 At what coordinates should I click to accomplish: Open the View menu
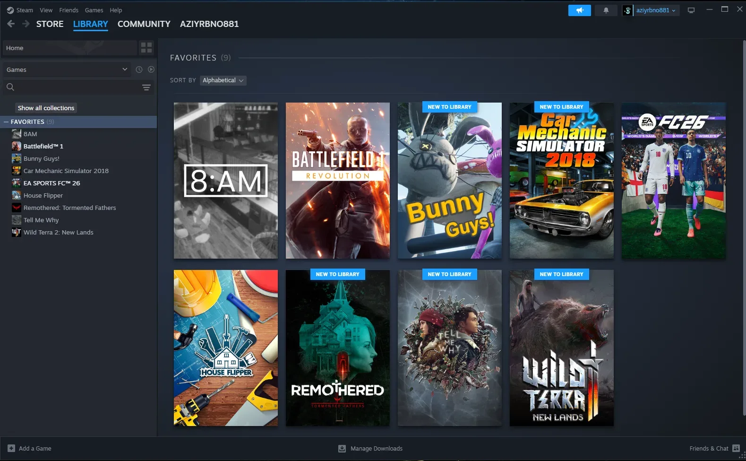[46, 10]
